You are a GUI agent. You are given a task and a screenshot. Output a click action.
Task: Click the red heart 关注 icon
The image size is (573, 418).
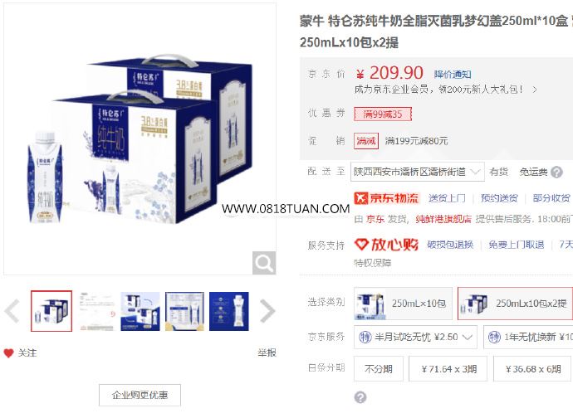point(8,353)
